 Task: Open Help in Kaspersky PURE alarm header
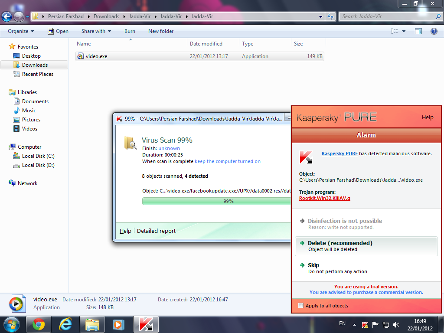(428, 117)
